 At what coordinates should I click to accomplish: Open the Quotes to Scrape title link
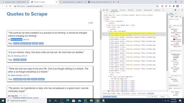(x=27, y=14)
